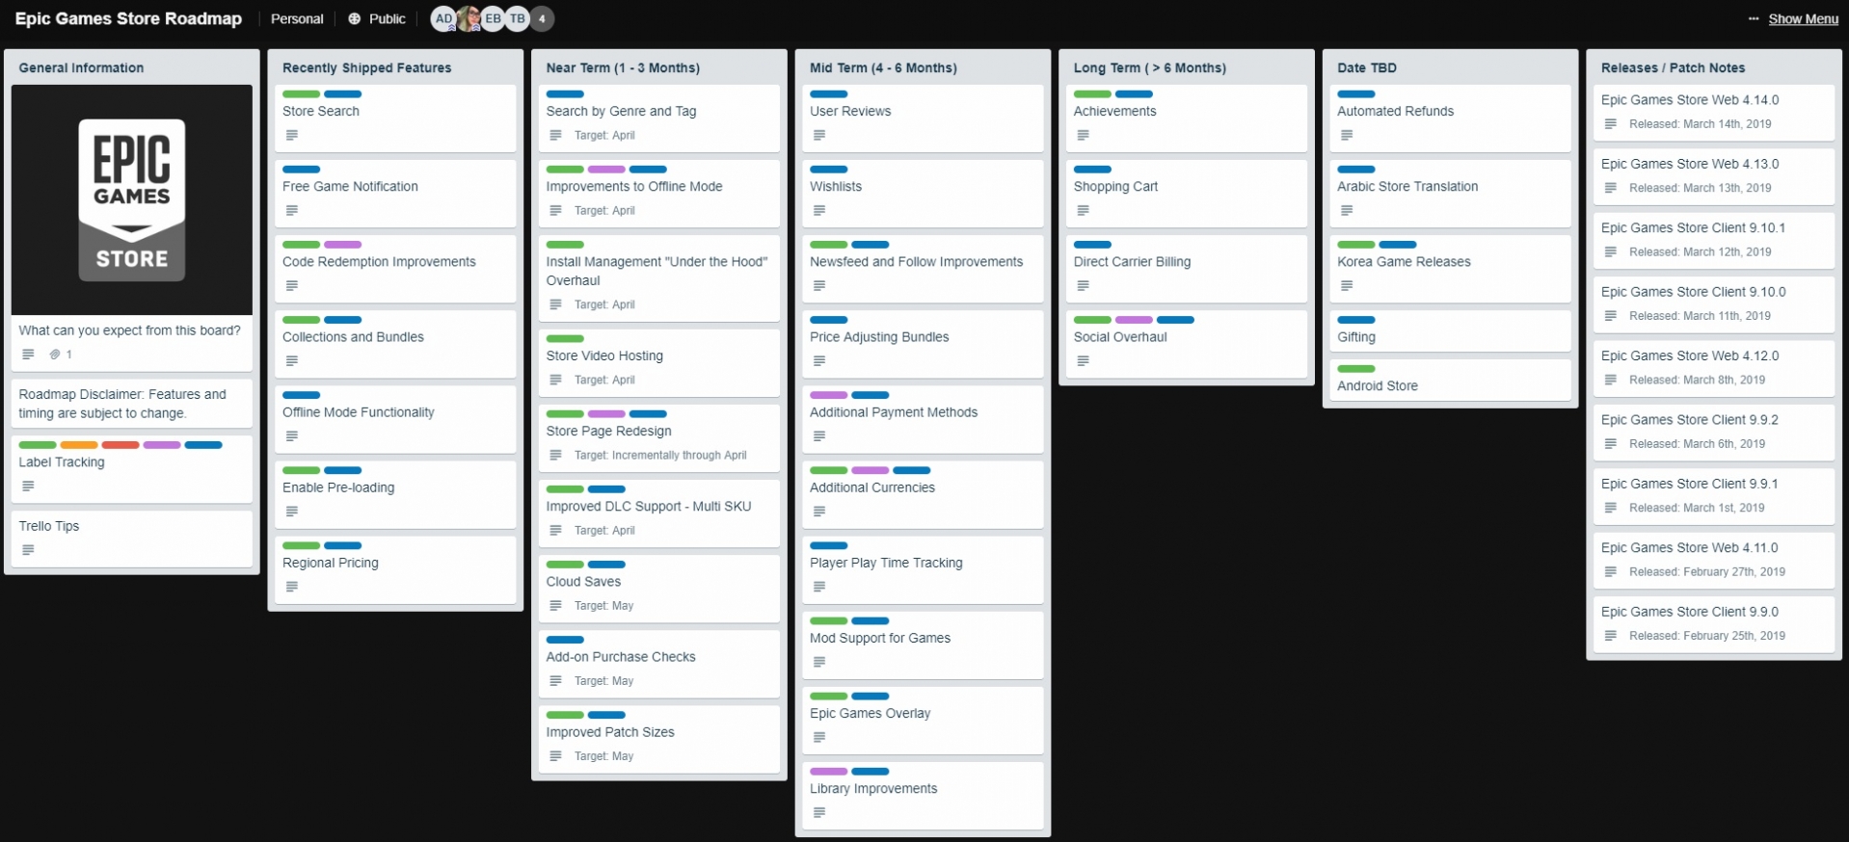Open Epic Games Store Client 9.10.1 card
The image size is (1849, 842).
point(1713,240)
